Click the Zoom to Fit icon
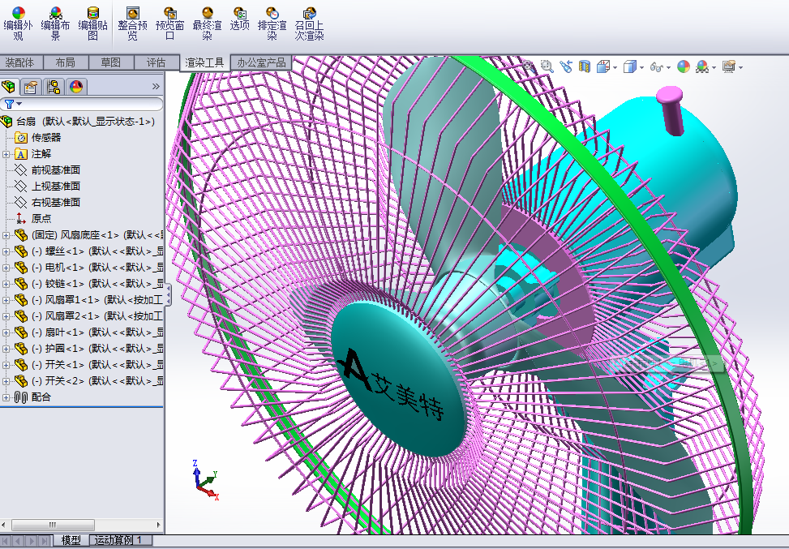 [x=529, y=66]
